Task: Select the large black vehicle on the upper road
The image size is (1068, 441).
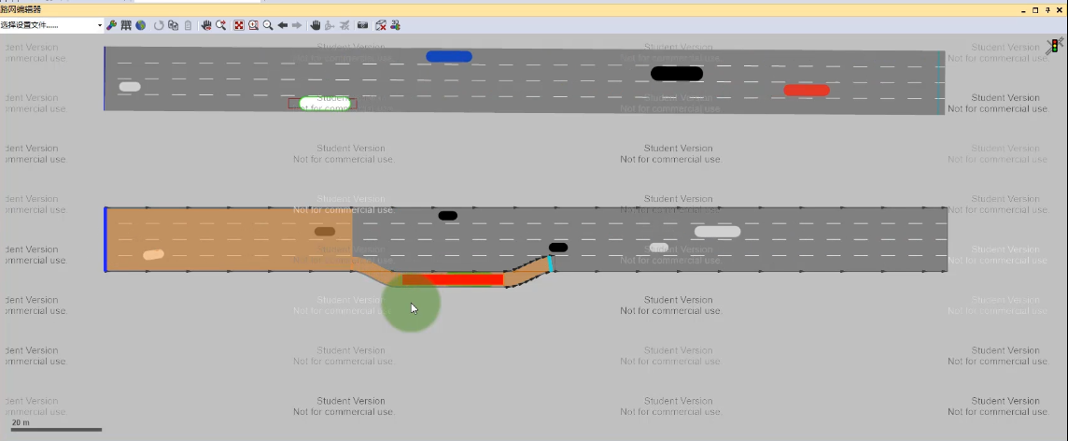Action: click(676, 73)
